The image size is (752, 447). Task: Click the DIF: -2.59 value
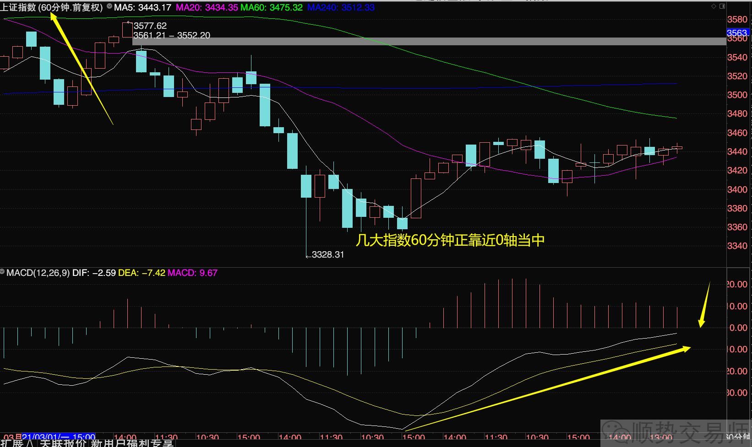pyautogui.click(x=94, y=273)
